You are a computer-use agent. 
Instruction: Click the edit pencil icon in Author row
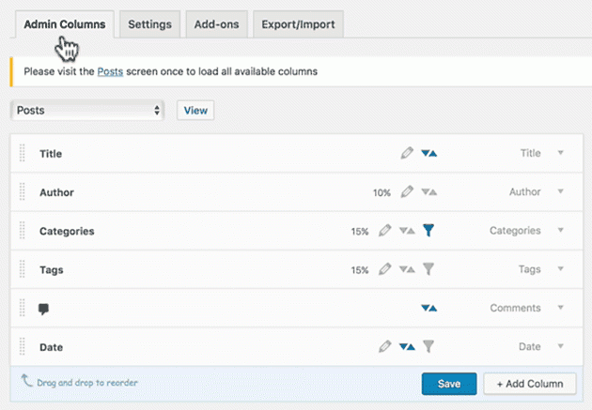(x=407, y=191)
